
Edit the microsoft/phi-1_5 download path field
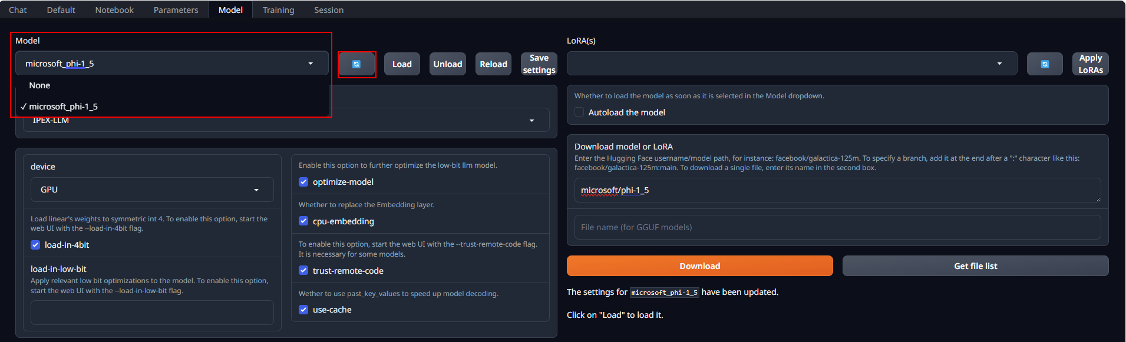837,190
